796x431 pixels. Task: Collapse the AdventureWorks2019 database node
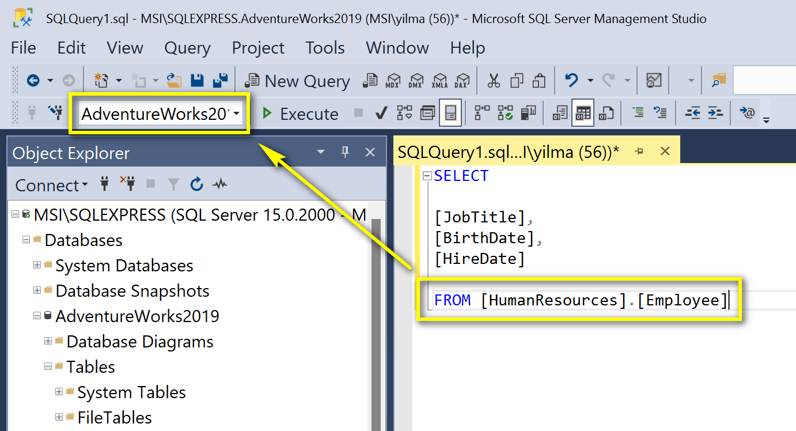[37, 316]
